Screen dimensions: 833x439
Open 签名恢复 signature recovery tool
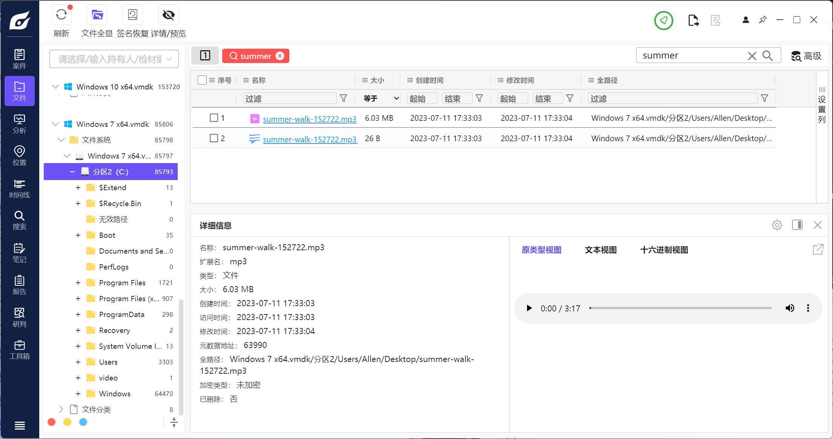132,15
